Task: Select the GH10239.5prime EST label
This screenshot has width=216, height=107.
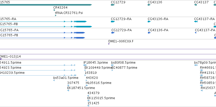Action: pyautogui.click(x=12, y=73)
